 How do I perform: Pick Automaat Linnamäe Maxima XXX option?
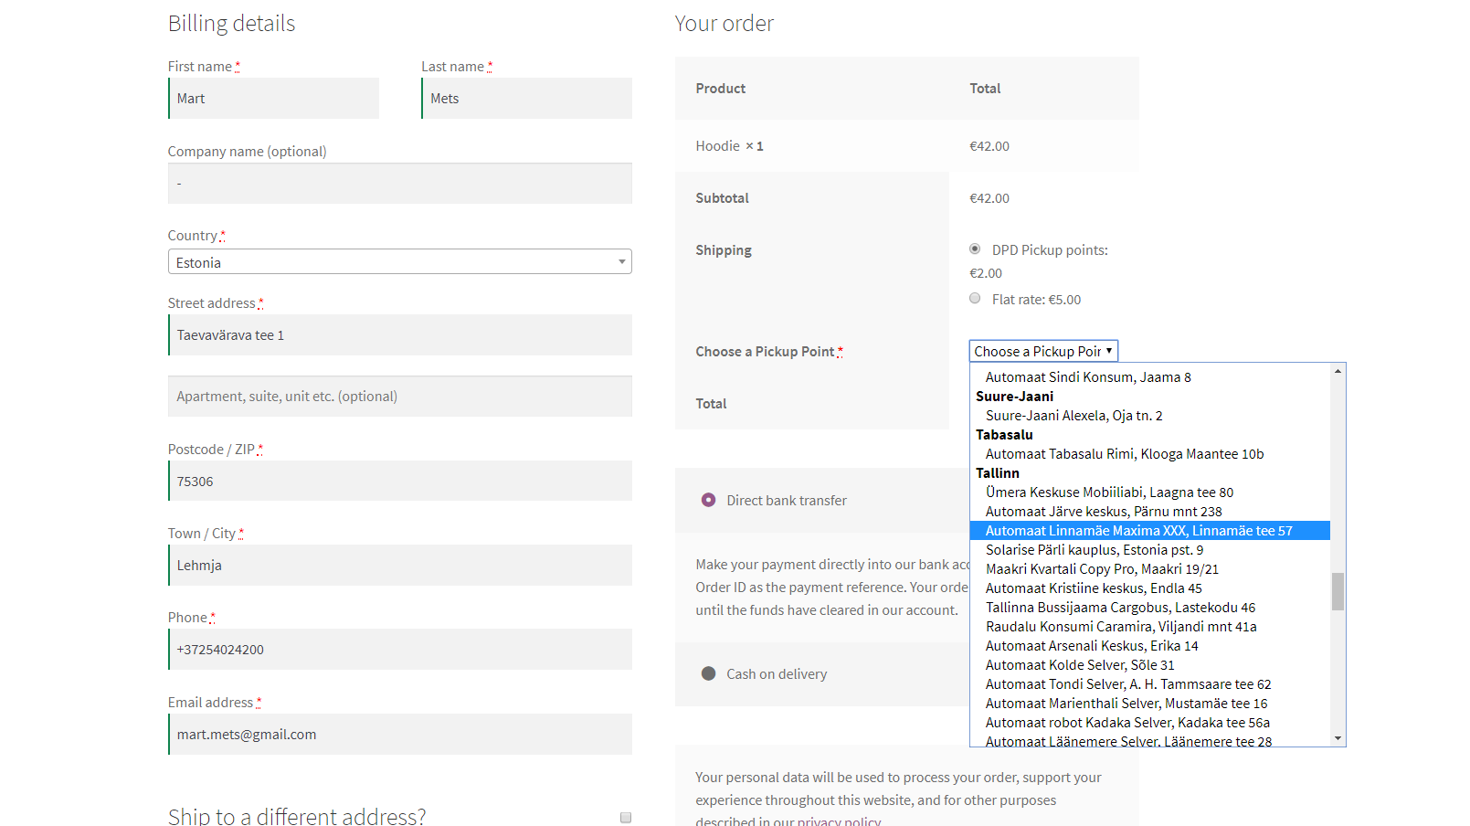[1138, 531]
